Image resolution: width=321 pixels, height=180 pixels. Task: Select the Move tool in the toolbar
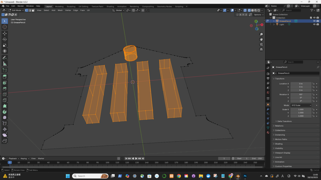[x=5, y=33]
